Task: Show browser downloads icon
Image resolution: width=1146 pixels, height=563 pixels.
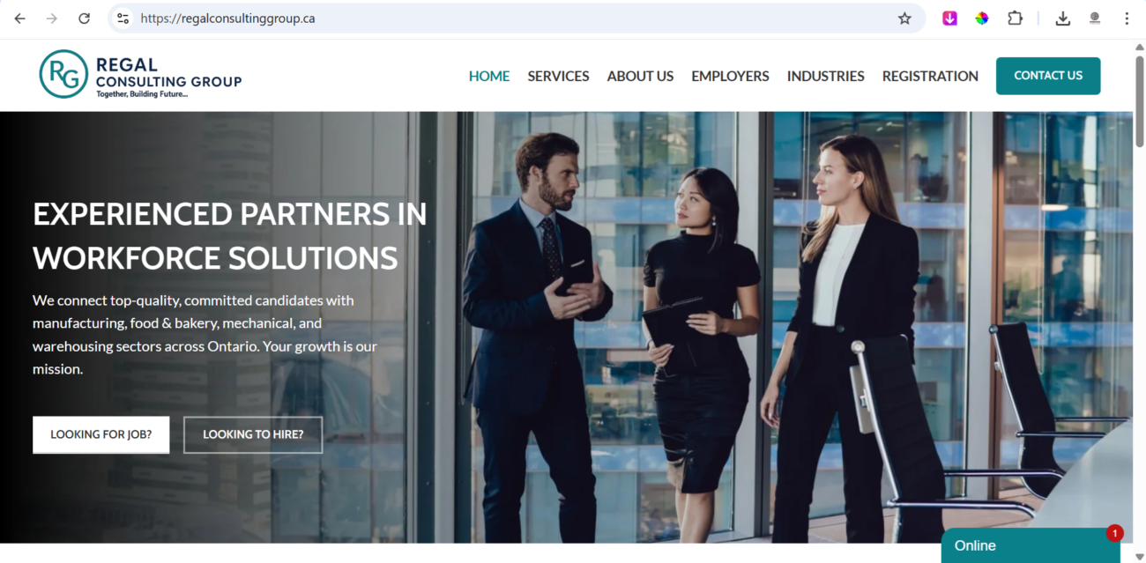Action: point(1063,19)
